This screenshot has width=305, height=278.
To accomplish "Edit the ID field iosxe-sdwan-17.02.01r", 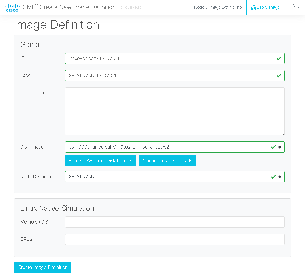I will point(175,58).
